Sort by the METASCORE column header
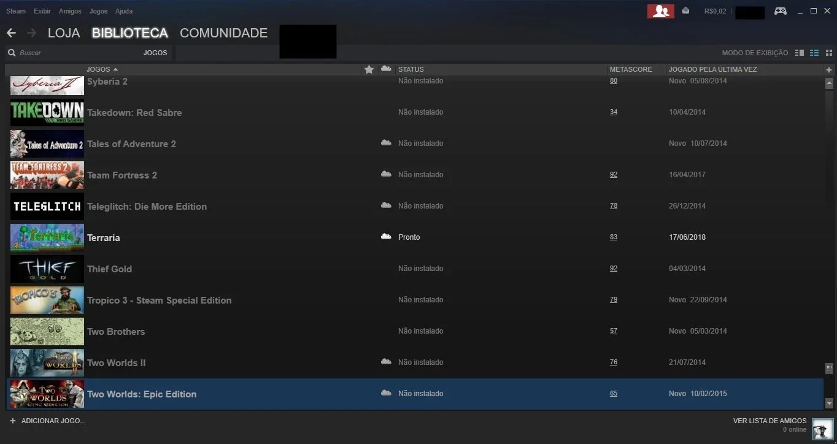This screenshot has height=444, width=837. (x=631, y=69)
